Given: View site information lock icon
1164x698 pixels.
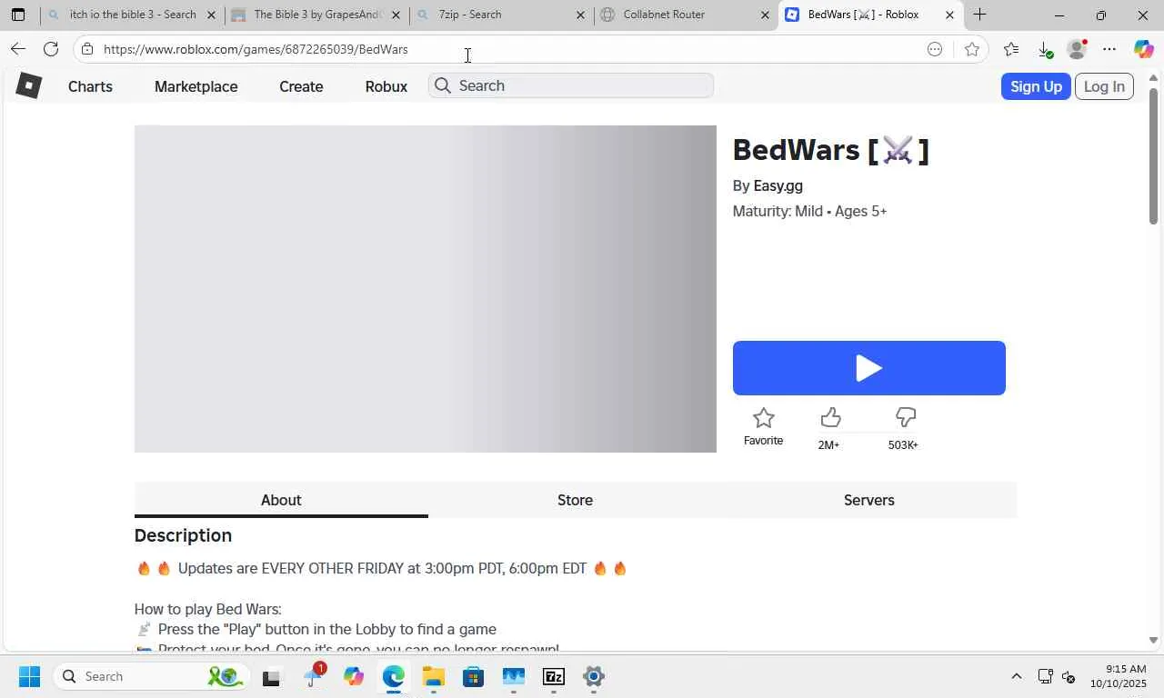Looking at the screenshot, I should point(87,49).
